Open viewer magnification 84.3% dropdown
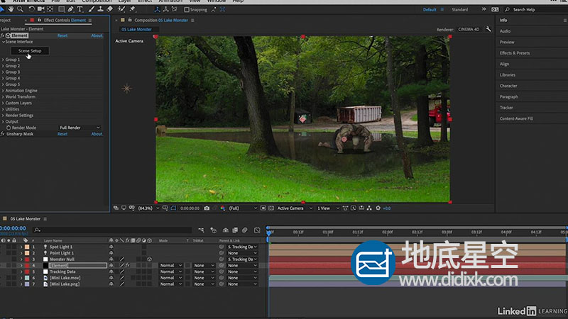This screenshot has height=319, width=568. [x=148, y=208]
